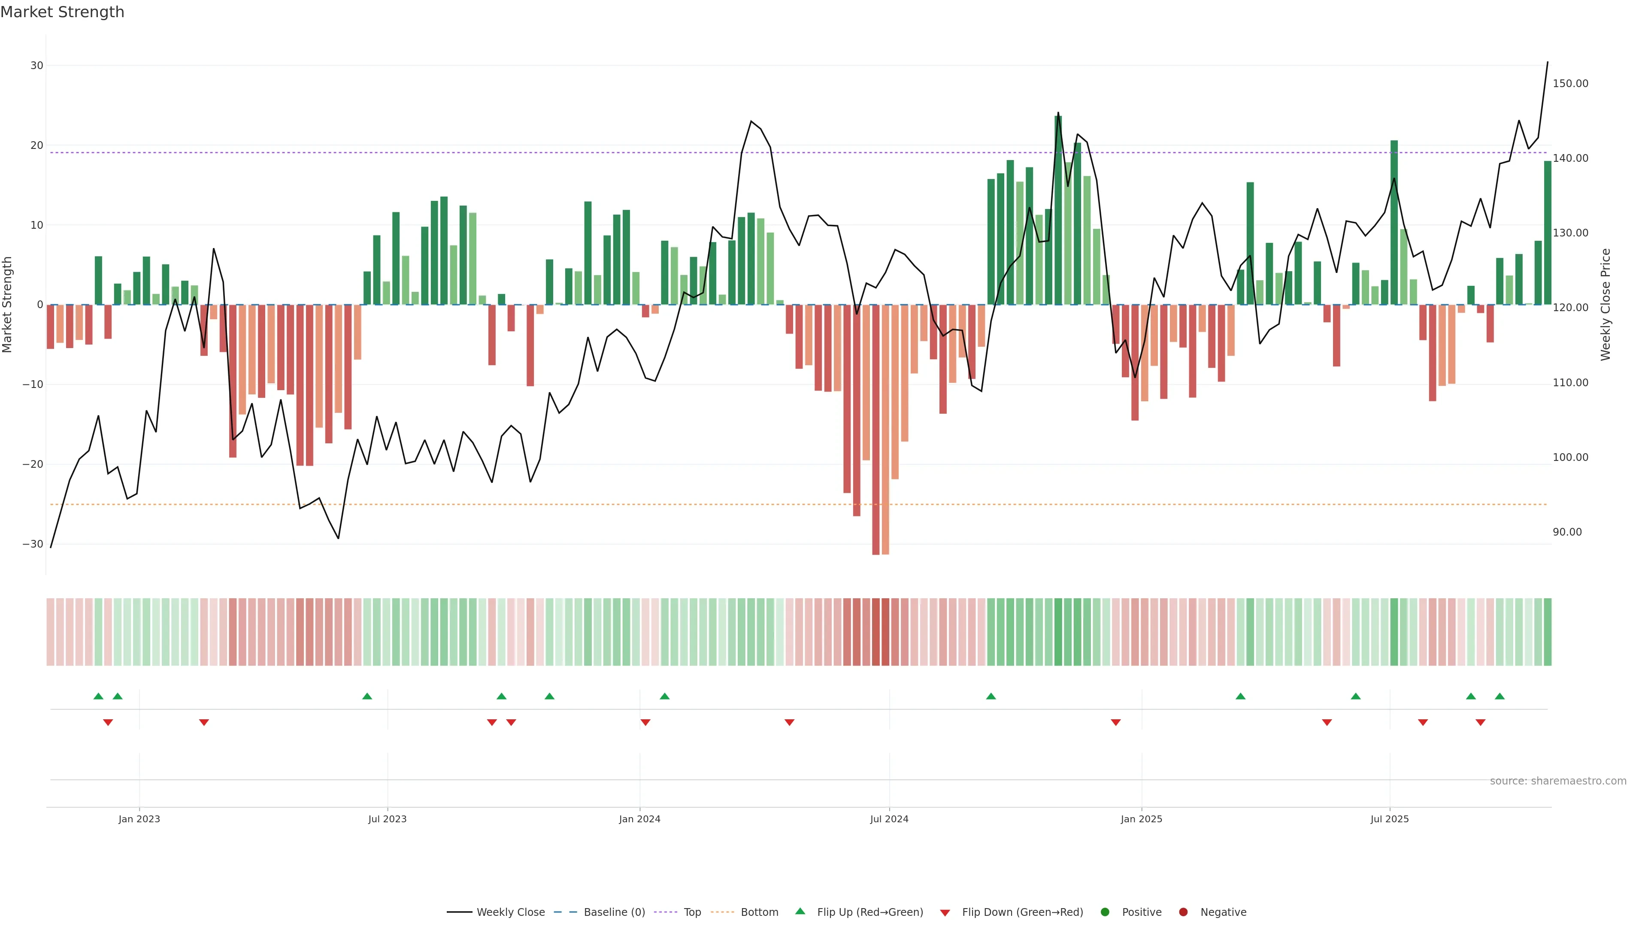The width and height of the screenshot is (1648, 927).
Task: Click the leftmost green flip-up triangle marker
Action: coord(99,696)
